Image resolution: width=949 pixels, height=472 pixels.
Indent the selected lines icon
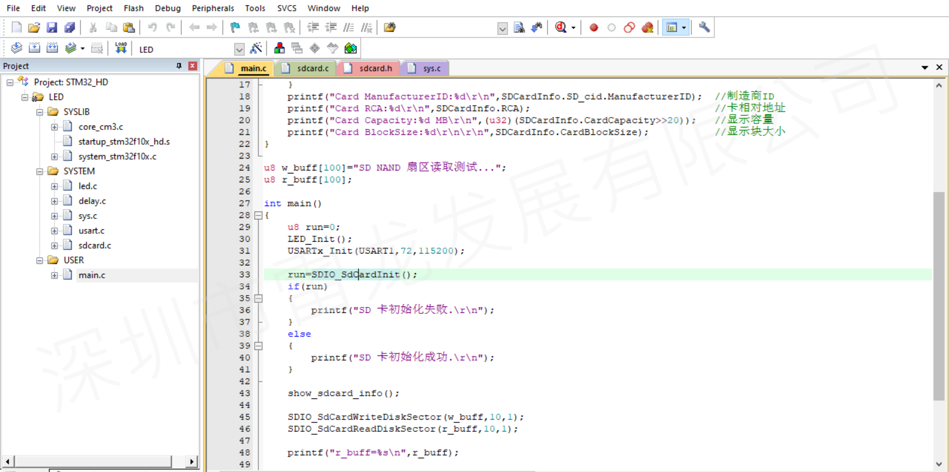point(313,28)
